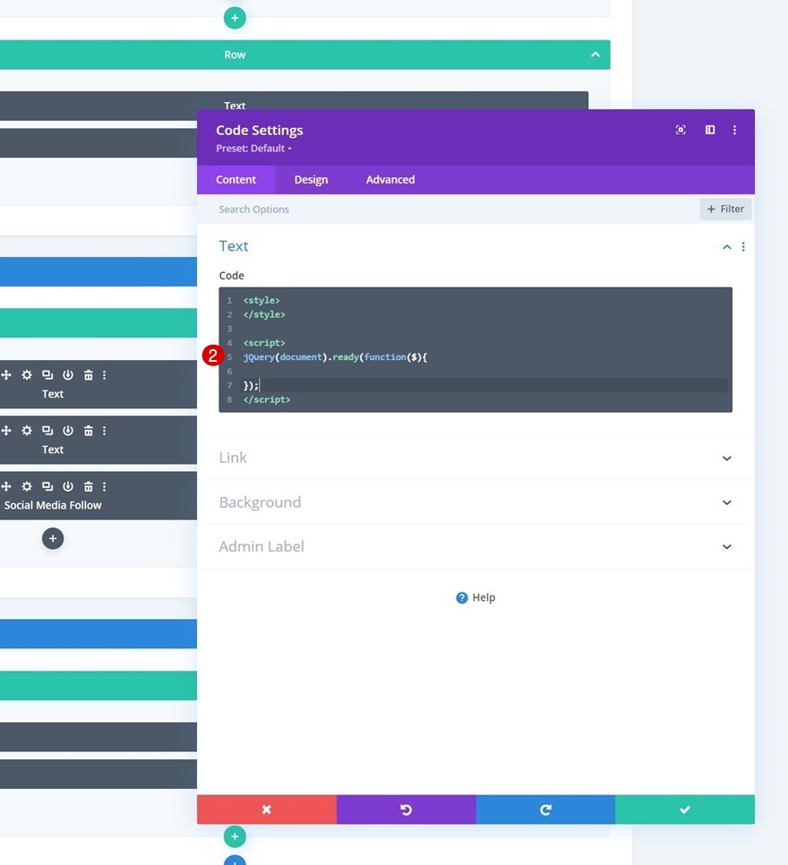
Task: Duplicate the Social Media Follow module
Action: 47,486
